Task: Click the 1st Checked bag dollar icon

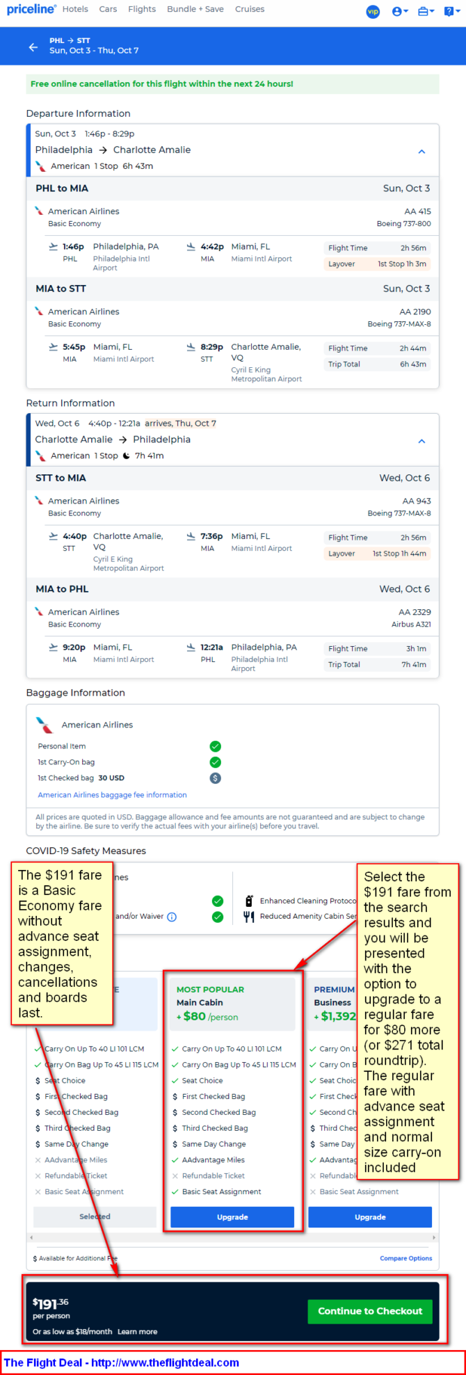Action: tap(216, 778)
